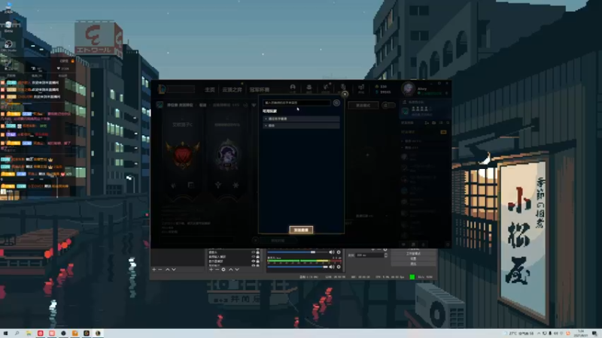Focus the invite player name search field
The height and width of the screenshot is (338, 602).
tap(296, 103)
